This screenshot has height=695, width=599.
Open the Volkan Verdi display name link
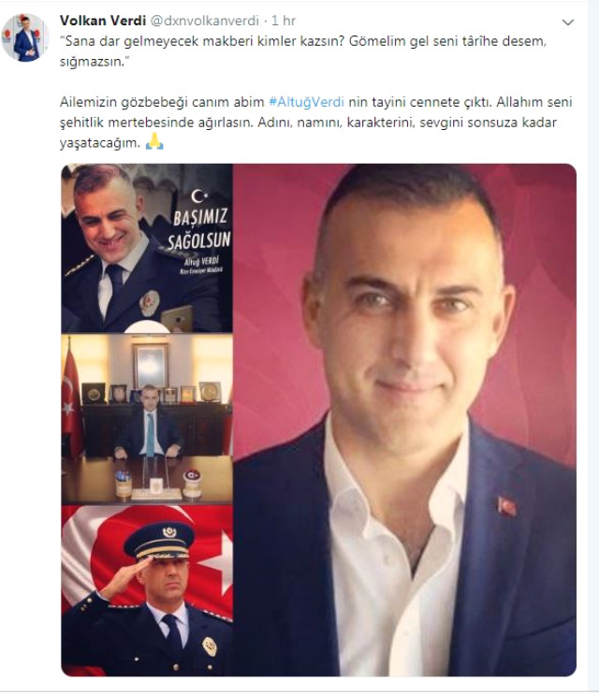coord(103,21)
